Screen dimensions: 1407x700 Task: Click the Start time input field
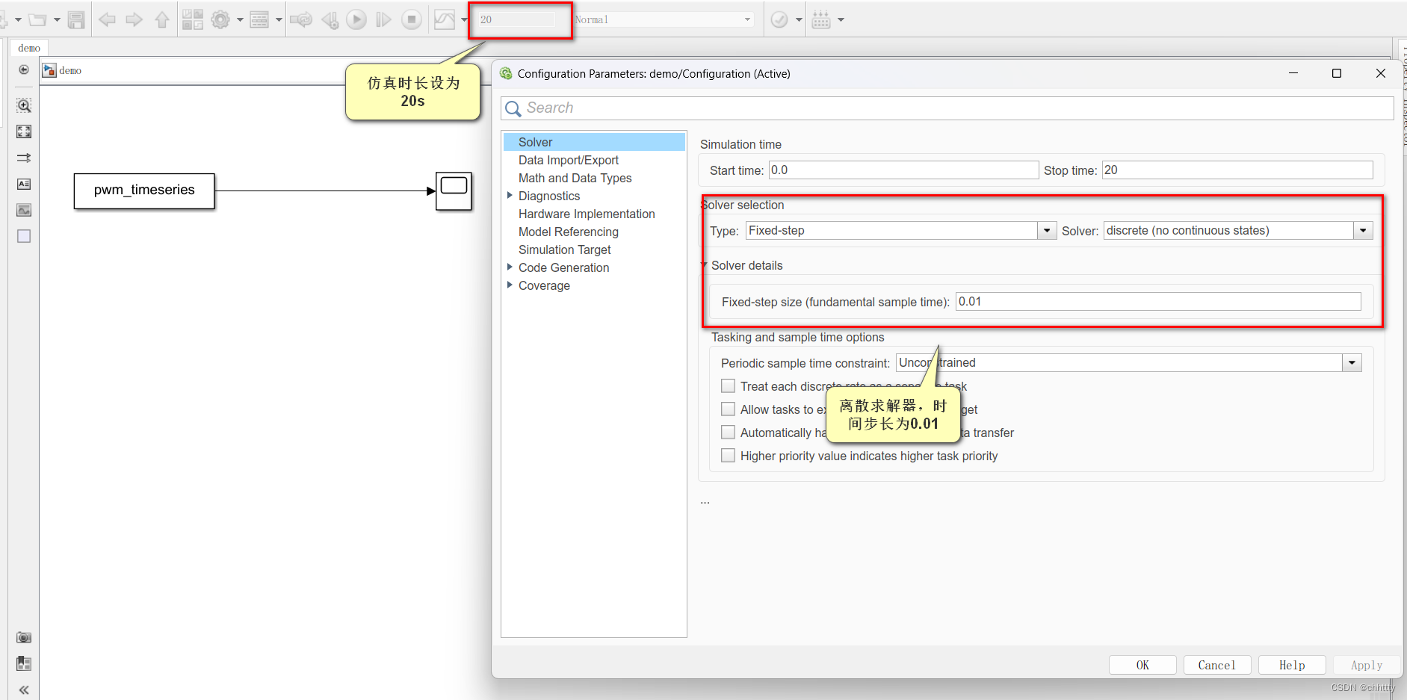click(x=904, y=170)
